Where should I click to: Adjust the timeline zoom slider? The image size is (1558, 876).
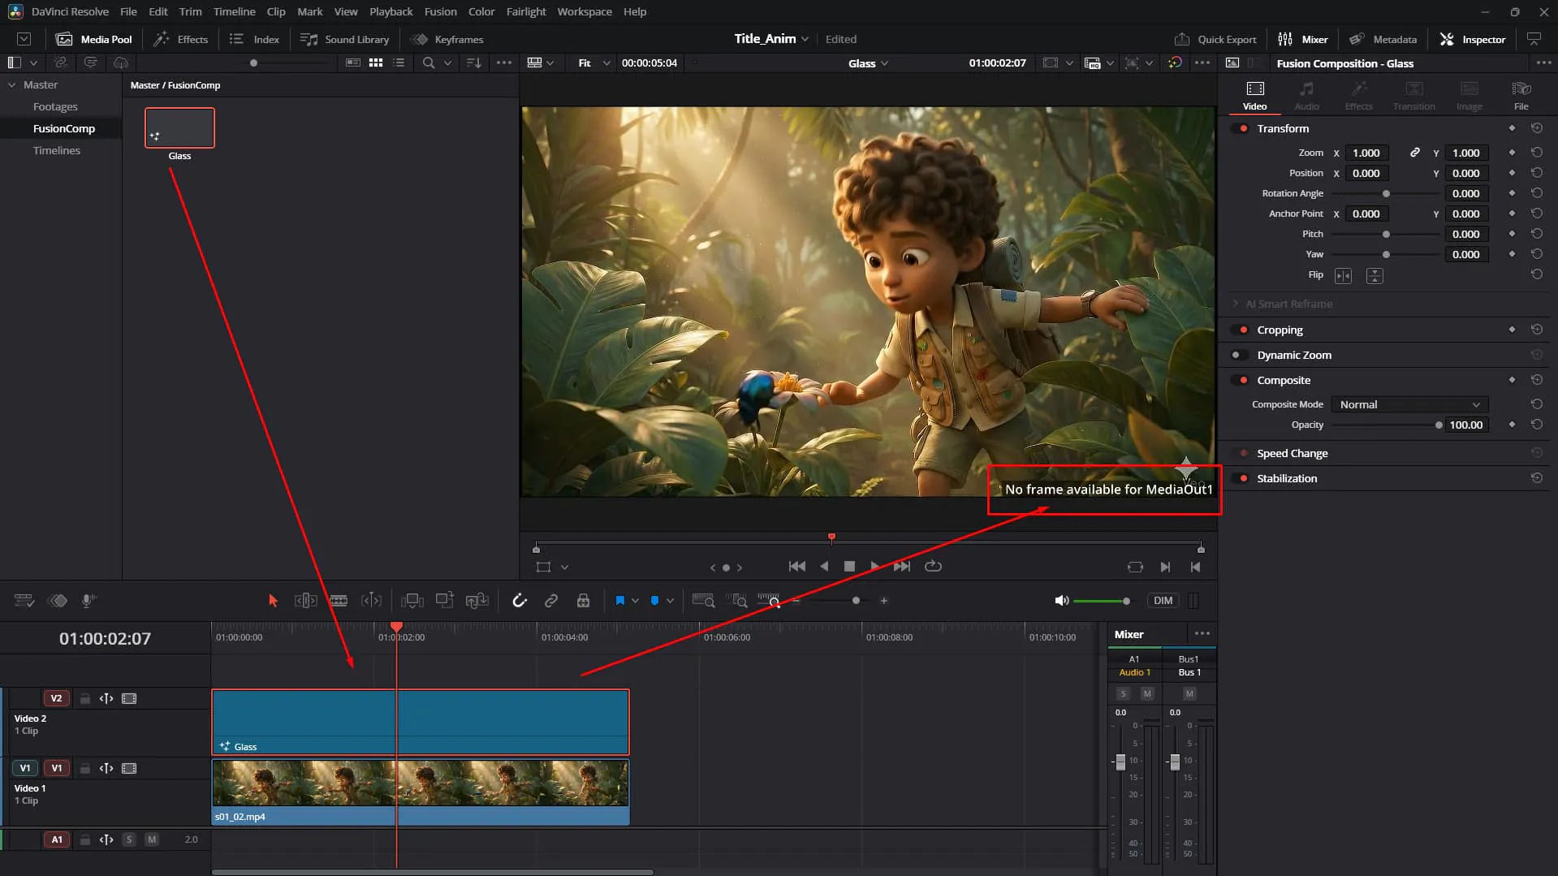856,601
